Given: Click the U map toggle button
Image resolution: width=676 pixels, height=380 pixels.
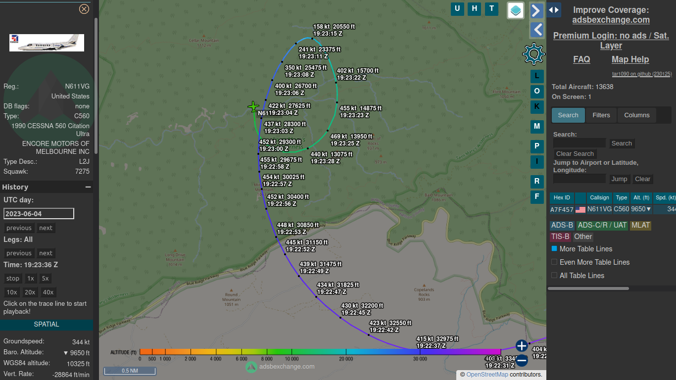Looking at the screenshot, I should (457, 8).
